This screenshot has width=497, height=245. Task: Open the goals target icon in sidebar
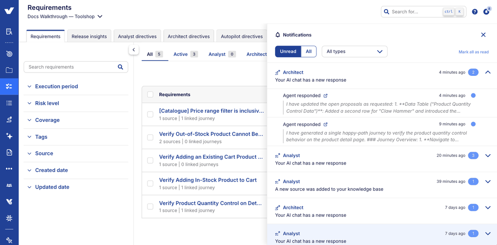tap(9, 54)
